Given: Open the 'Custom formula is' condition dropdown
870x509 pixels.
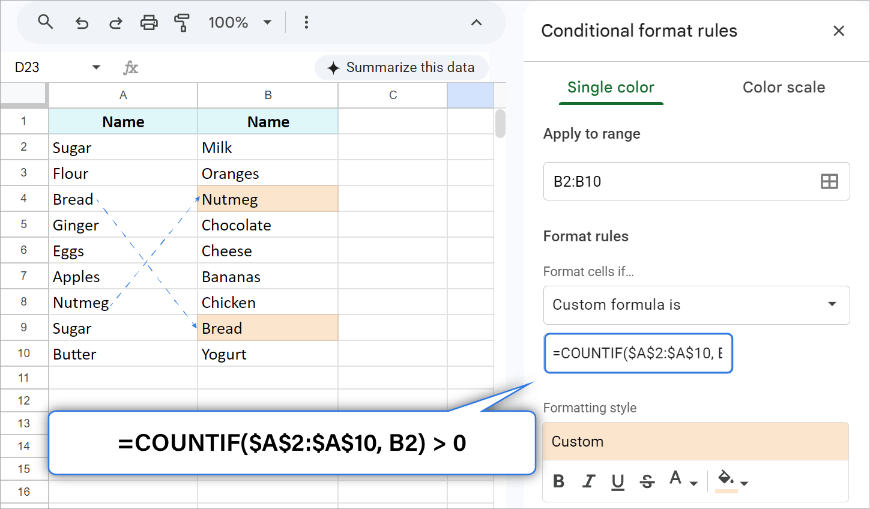Looking at the screenshot, I should pos(696,305).
